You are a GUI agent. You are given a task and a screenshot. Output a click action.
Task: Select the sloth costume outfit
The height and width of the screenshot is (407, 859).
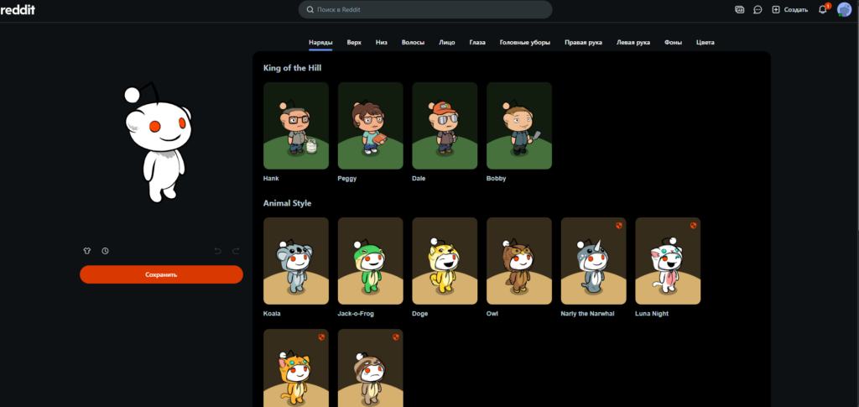[370, 368]
